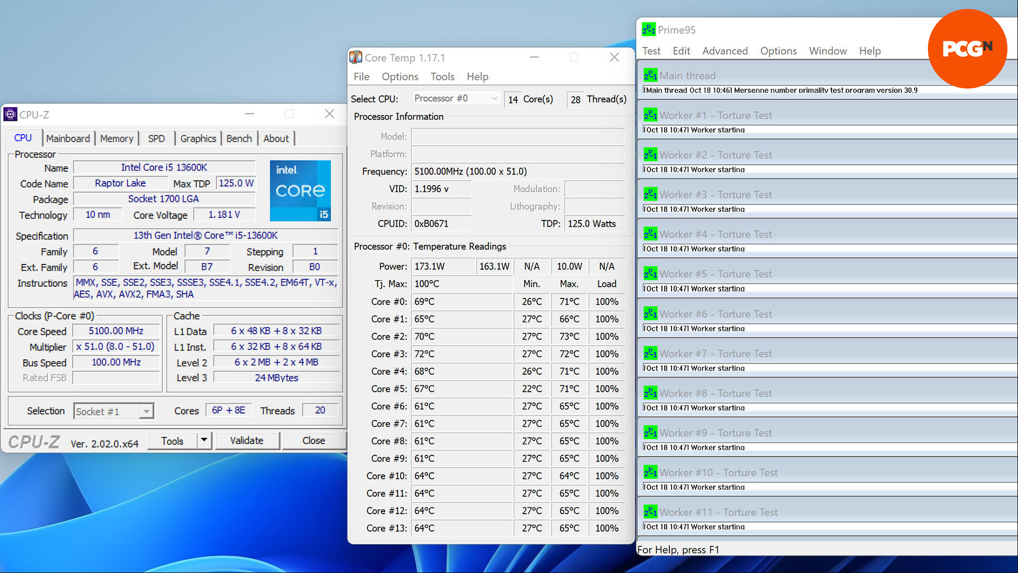Open the Advanced menu in Prime95
This screenshot has height=573, width=1018.
point(725,51)
